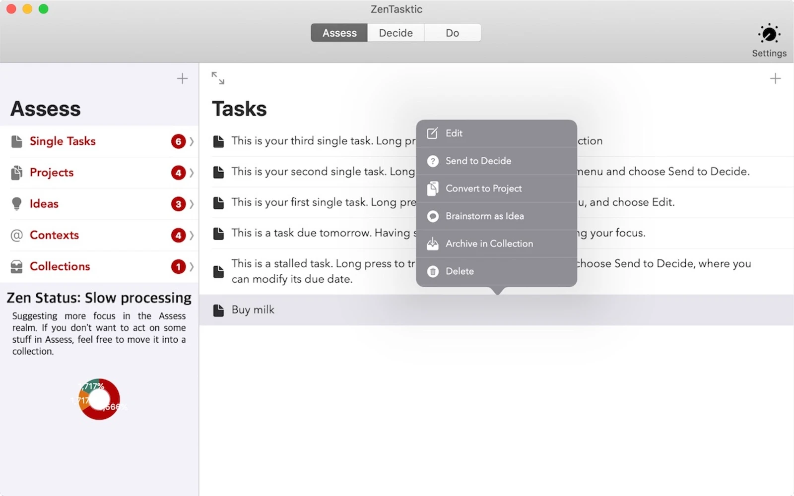The image size is (794, 496).
Task: Click the 'Suggesting more focus' status description
Action: (99, 333)
